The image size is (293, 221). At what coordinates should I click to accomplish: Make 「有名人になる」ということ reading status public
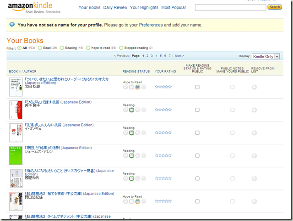click(x=197, y=179)
